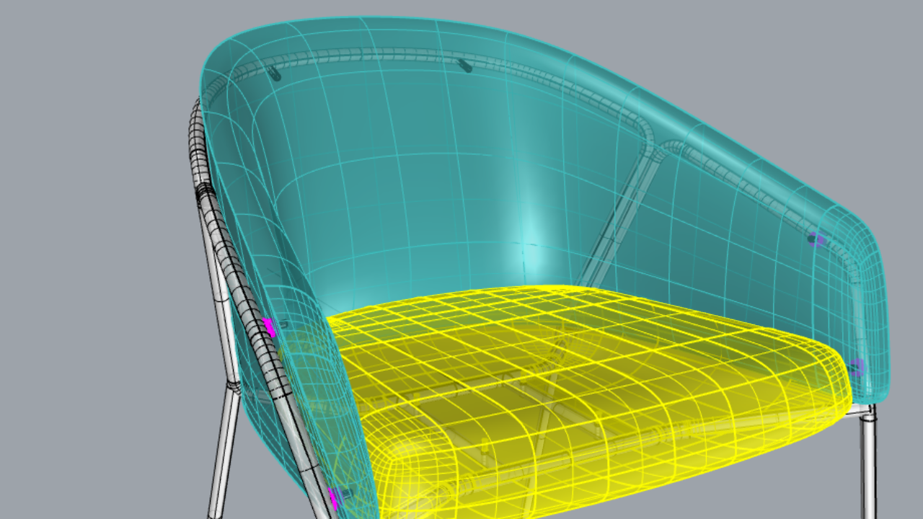This screenshot has width=923, height=519.
Task: Click the joint collar atop right leg
Action: pyautogui.click(x=870, y=412)
